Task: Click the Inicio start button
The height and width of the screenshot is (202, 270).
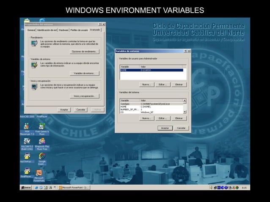Action: click(x=26, y=187)
